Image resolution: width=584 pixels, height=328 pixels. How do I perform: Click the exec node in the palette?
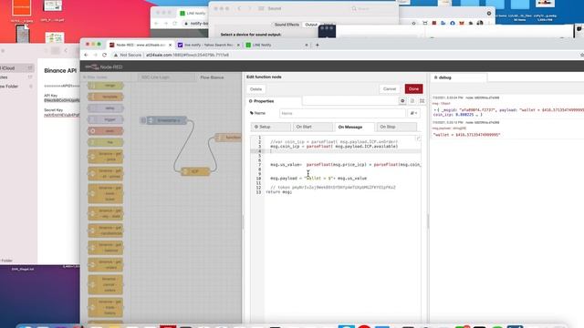(x=106, y=131)
